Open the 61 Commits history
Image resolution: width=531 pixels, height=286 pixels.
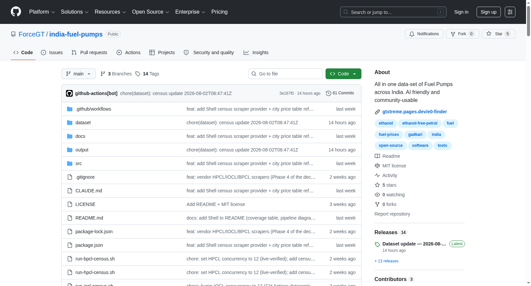340,93
